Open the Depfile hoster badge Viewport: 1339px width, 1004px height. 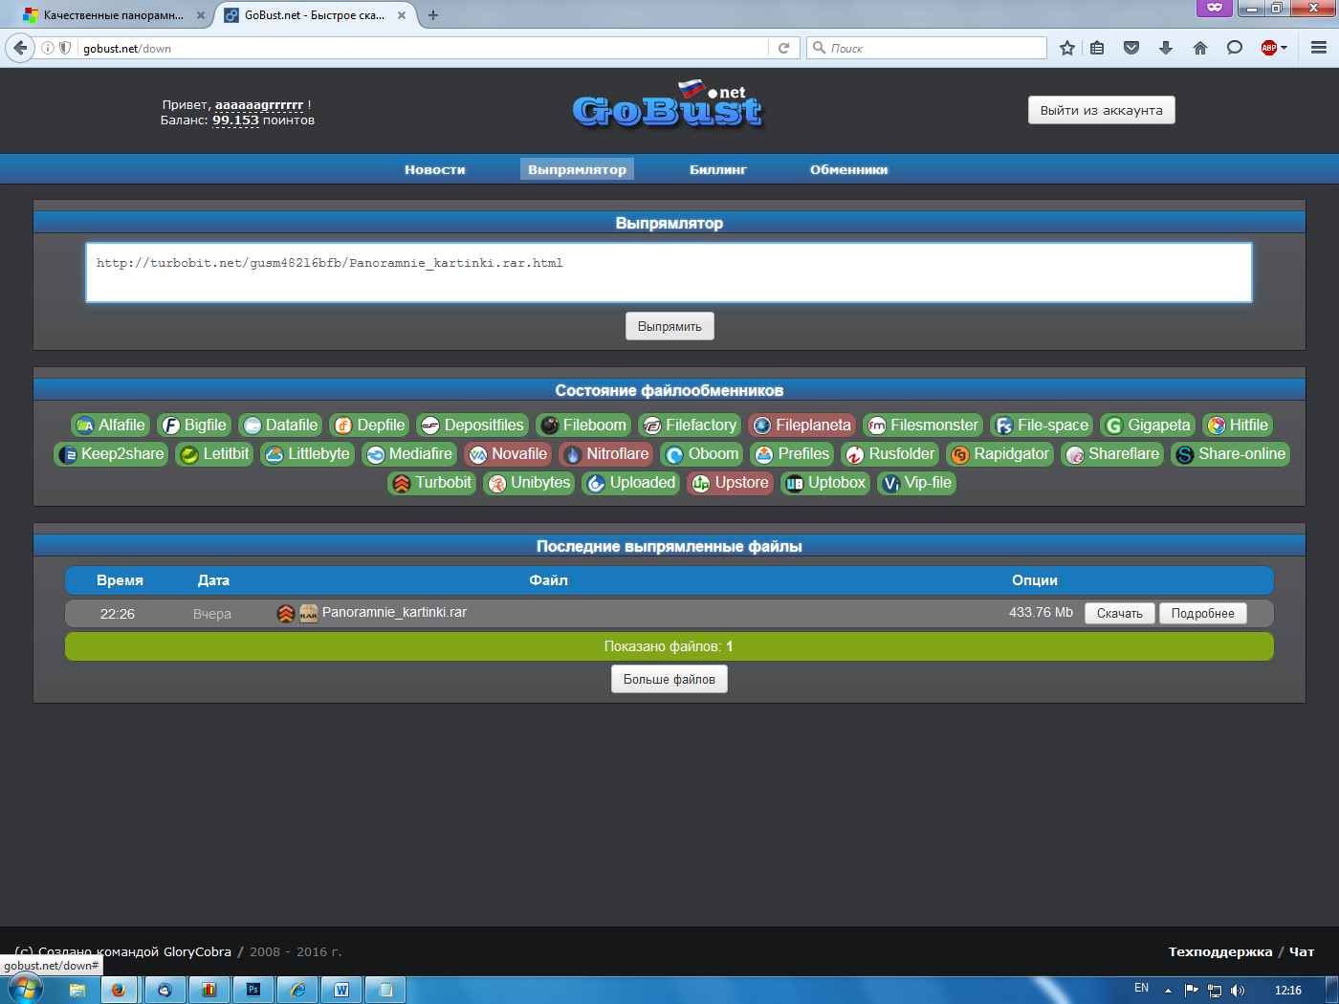369,426
